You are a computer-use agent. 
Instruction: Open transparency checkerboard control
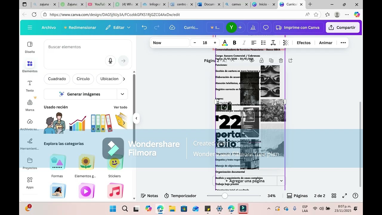(x=286, y=43)
